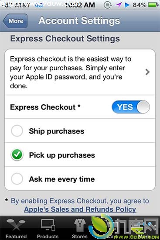
Task: Tap the orientation lock status icon
Action: 108,5
